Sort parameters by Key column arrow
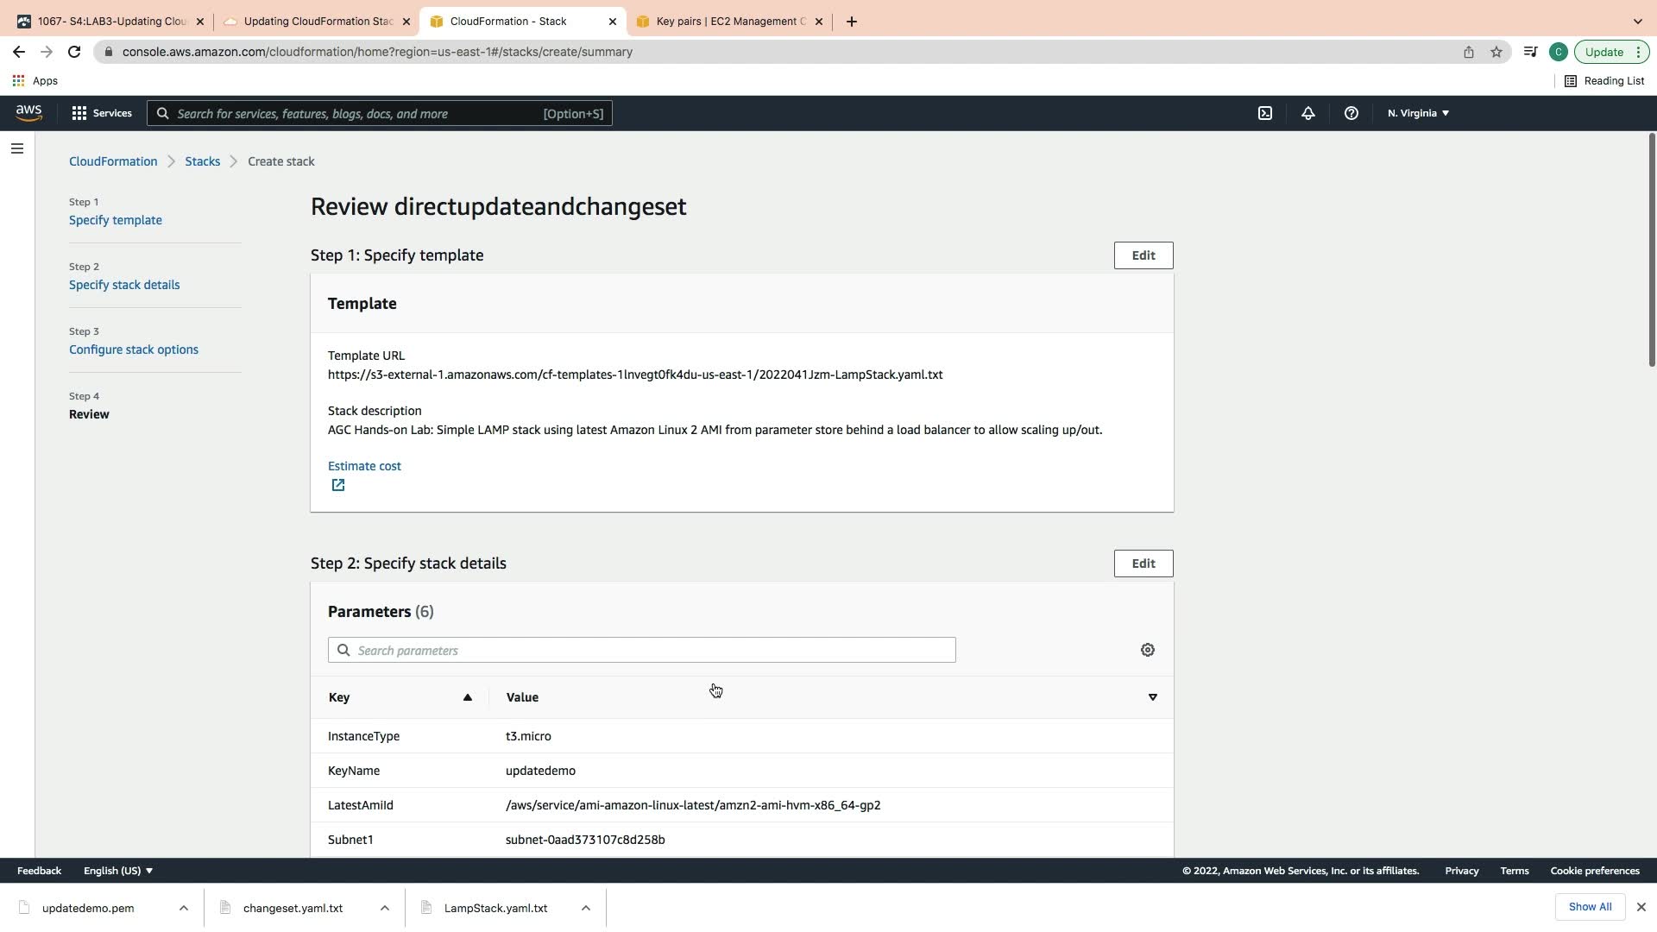The image size is (1657, 932). pyautogui.click(x=467, y=697)
